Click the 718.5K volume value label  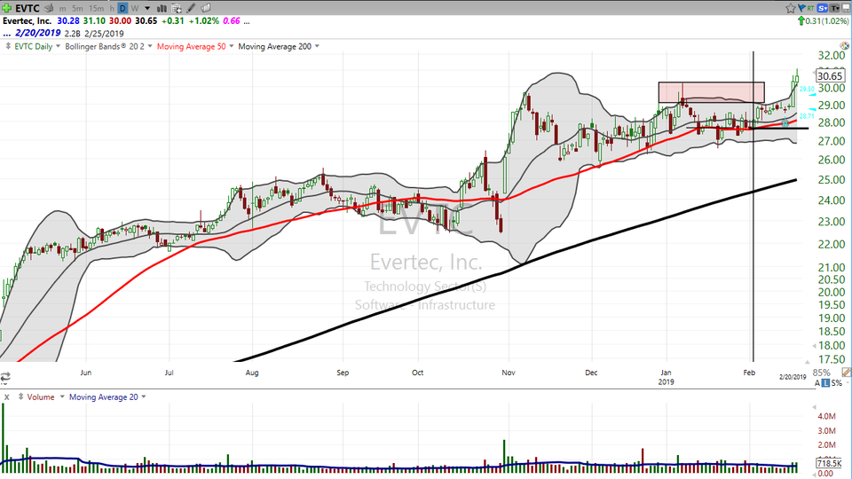[829, 464]
